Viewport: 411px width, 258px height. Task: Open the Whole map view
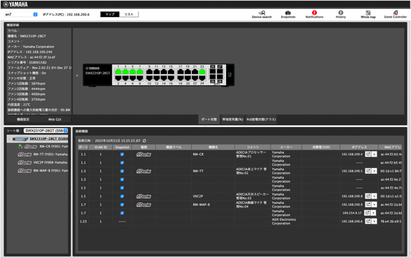click(x=368, y=14)
